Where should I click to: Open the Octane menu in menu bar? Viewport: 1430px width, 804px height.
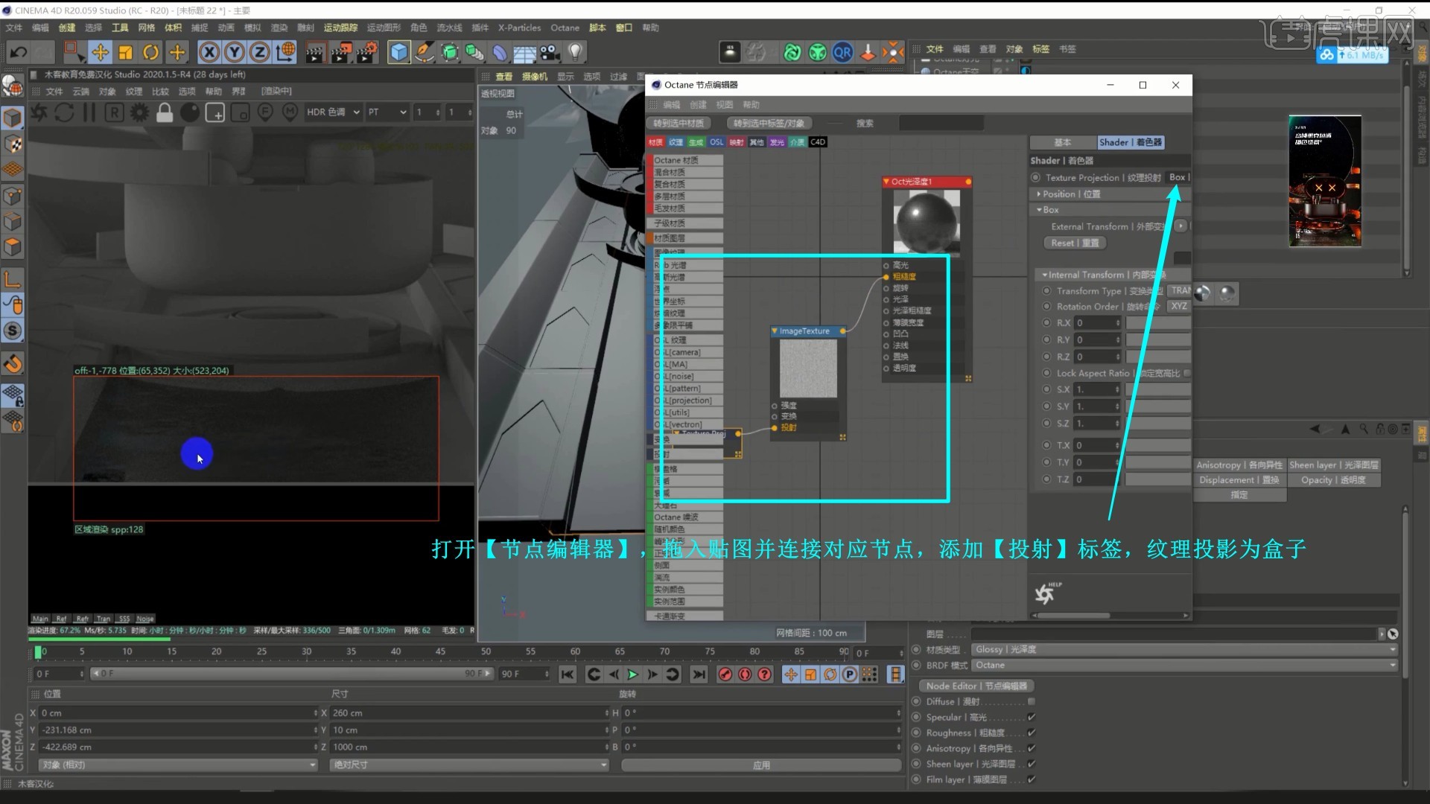565,28
